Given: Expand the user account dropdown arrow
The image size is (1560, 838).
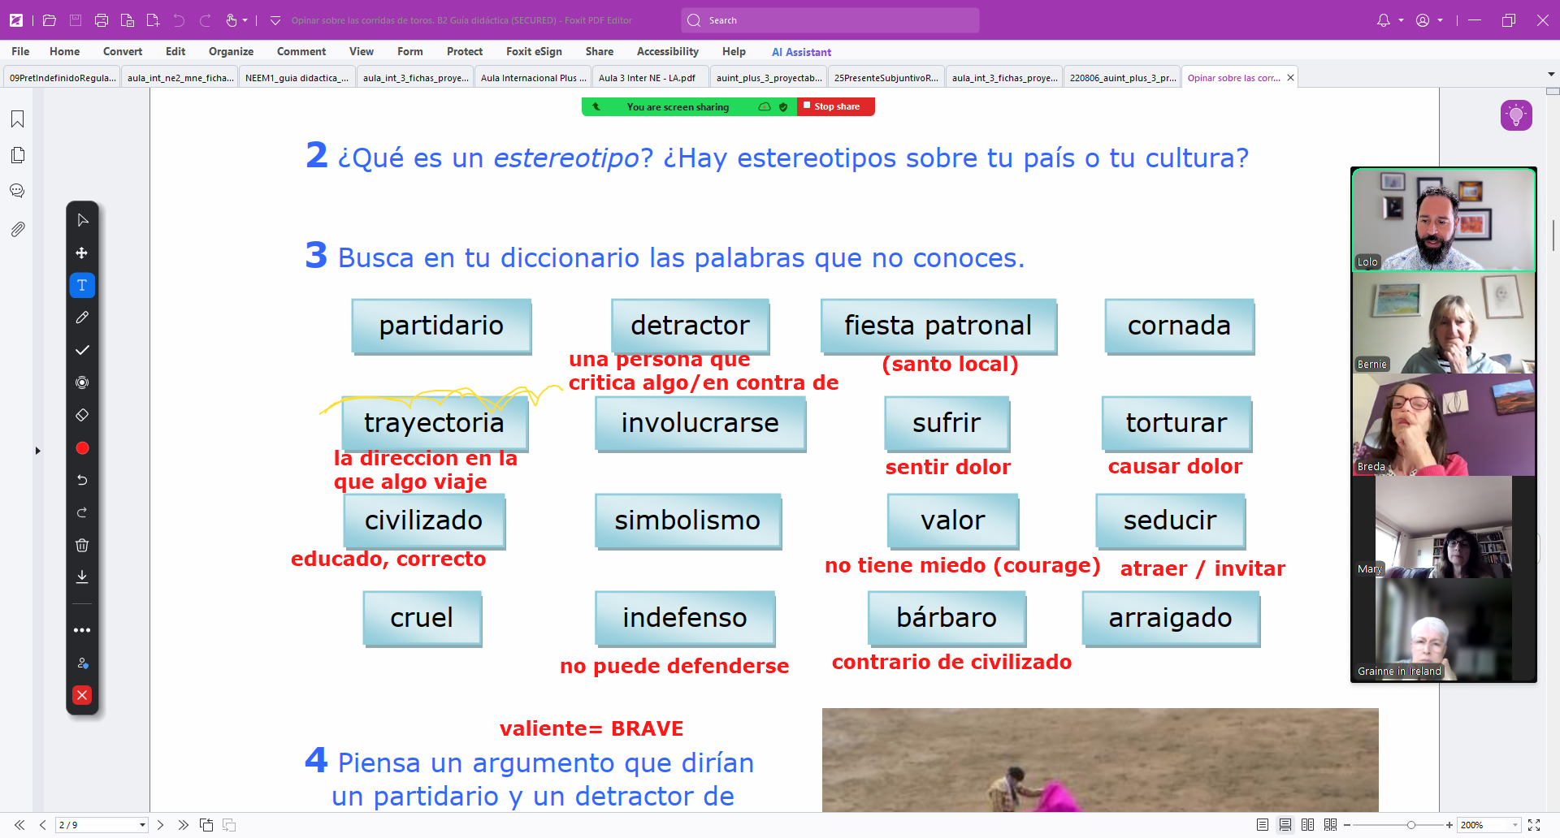Looking at the screenshot, I should tap(1440, 20).
